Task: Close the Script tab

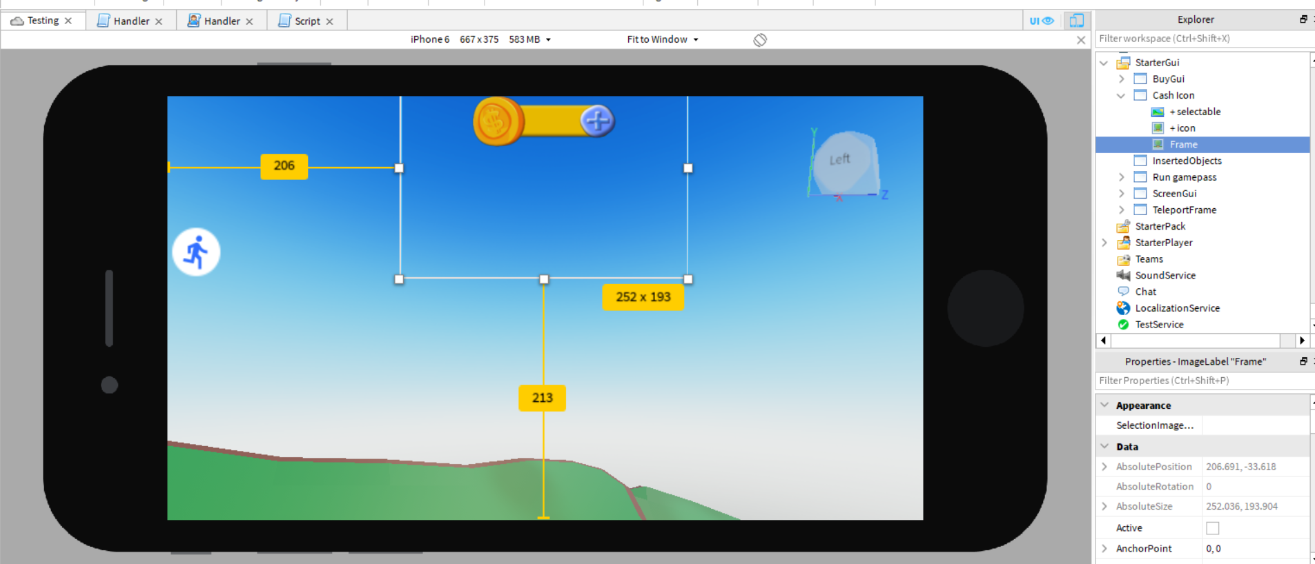Action: 330,21
